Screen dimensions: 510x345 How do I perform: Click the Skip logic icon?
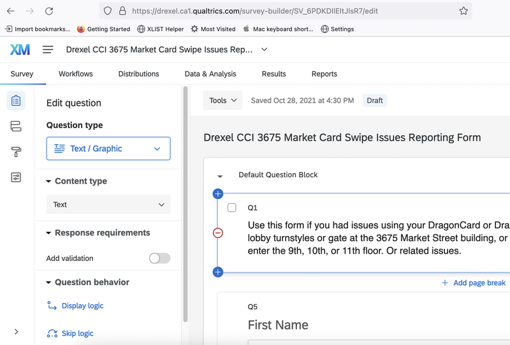[52, 334]
